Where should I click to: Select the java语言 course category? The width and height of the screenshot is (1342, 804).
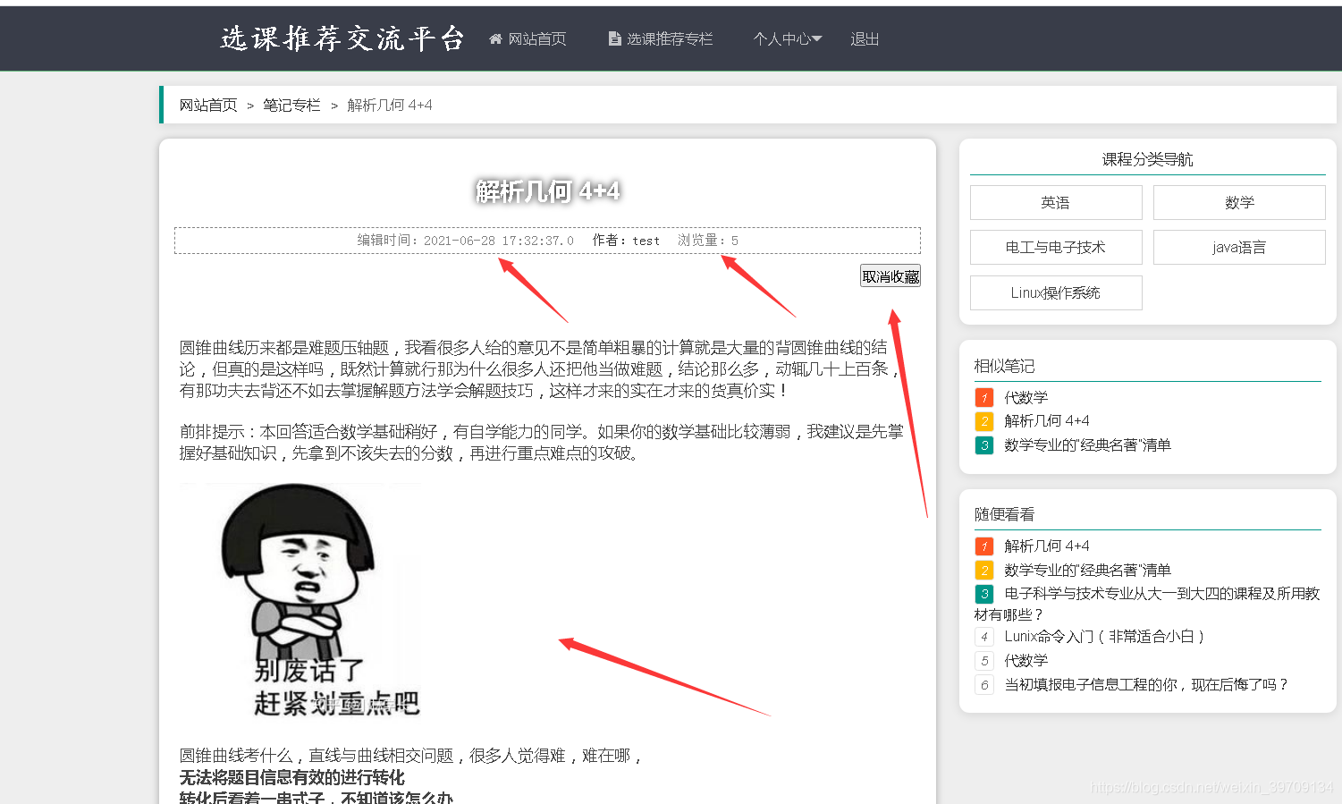[x=1239, y=247]
